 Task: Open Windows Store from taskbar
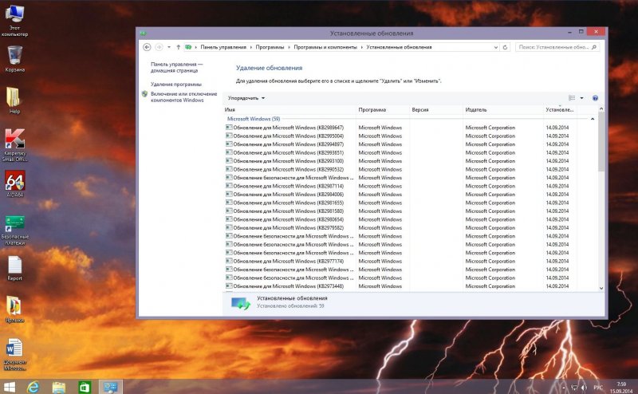point(85,387)
